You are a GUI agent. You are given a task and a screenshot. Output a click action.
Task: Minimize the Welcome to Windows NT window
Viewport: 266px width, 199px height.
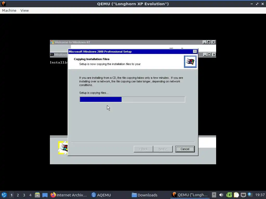point(204,42)
